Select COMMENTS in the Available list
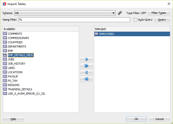 click(15, 34)
